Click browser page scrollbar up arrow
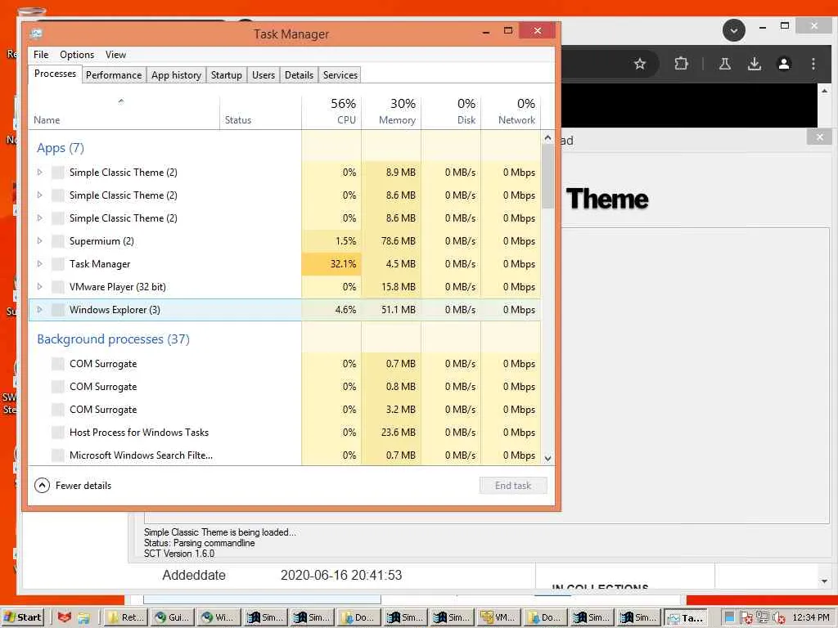Viewport: 838px width, 628px height. (x=824, y=92)
